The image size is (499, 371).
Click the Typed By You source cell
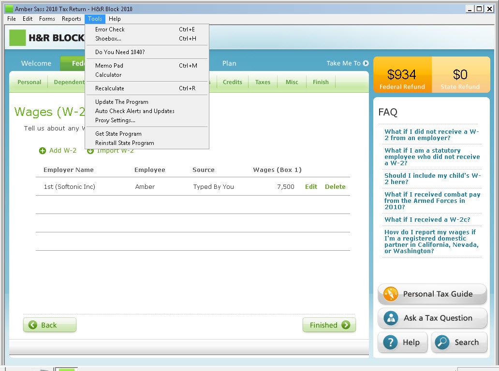point(213,186)
